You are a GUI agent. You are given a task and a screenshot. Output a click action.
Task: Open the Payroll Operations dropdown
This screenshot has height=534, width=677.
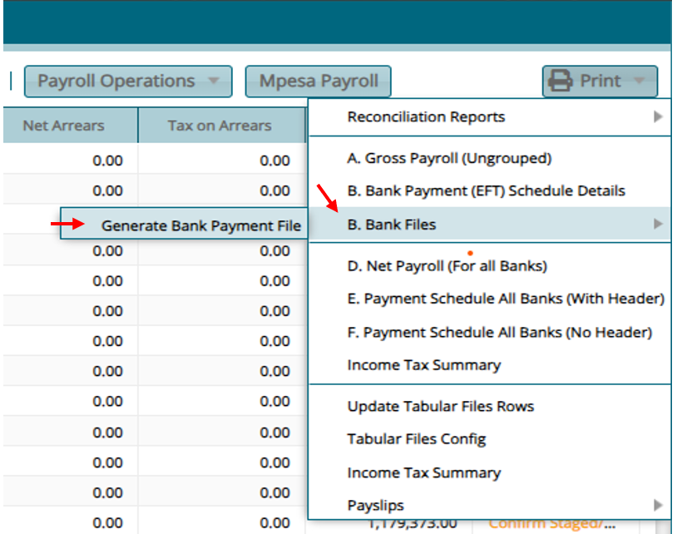click(x=120, y=81)
